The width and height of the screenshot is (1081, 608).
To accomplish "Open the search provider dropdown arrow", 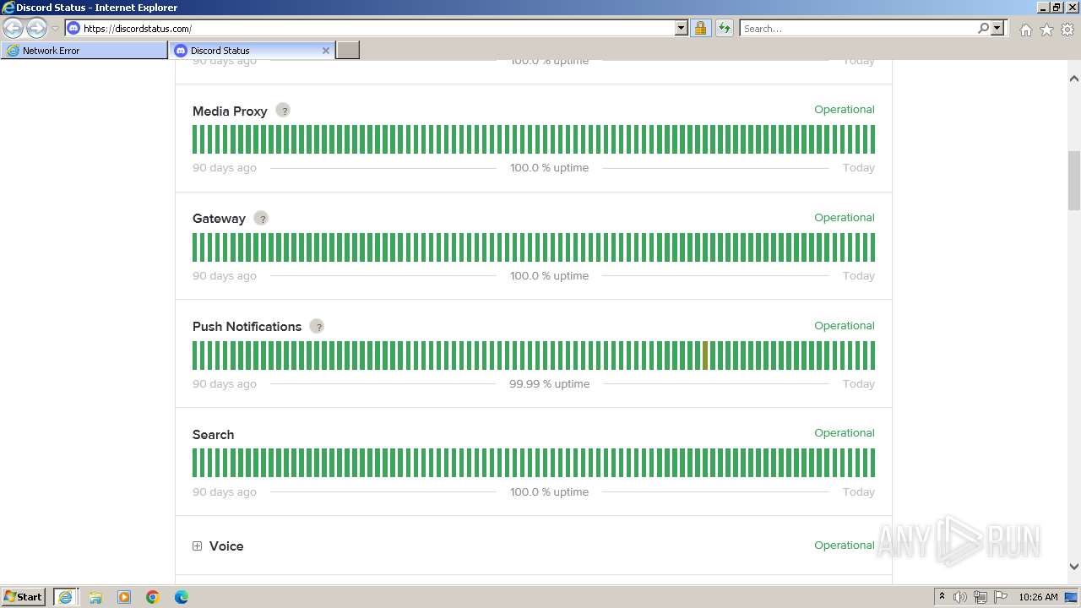I will 997,29.
